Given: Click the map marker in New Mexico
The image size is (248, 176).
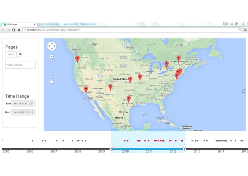Looking at the screenshot, I should (x=110, y=87).
